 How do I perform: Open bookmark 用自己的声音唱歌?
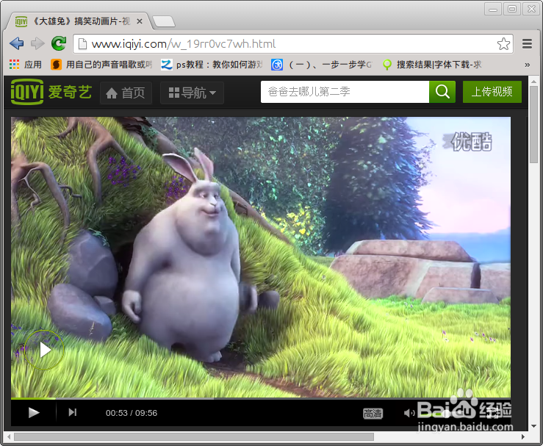click(101, 65)
